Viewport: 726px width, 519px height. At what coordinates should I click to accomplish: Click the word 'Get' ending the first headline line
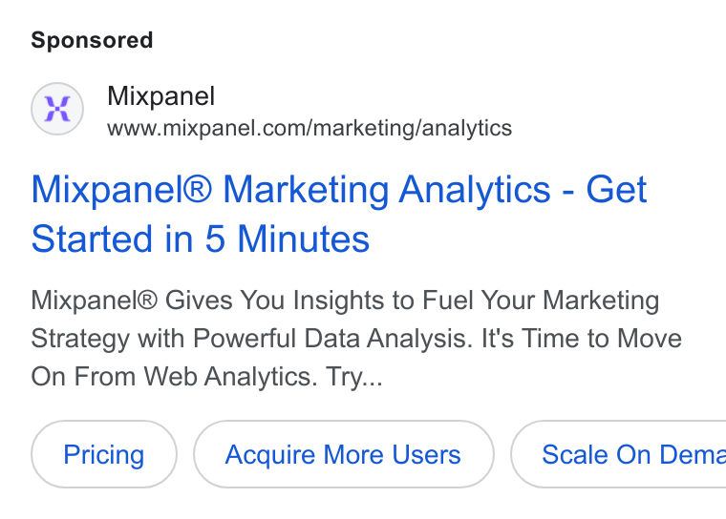tap(616, 189)
